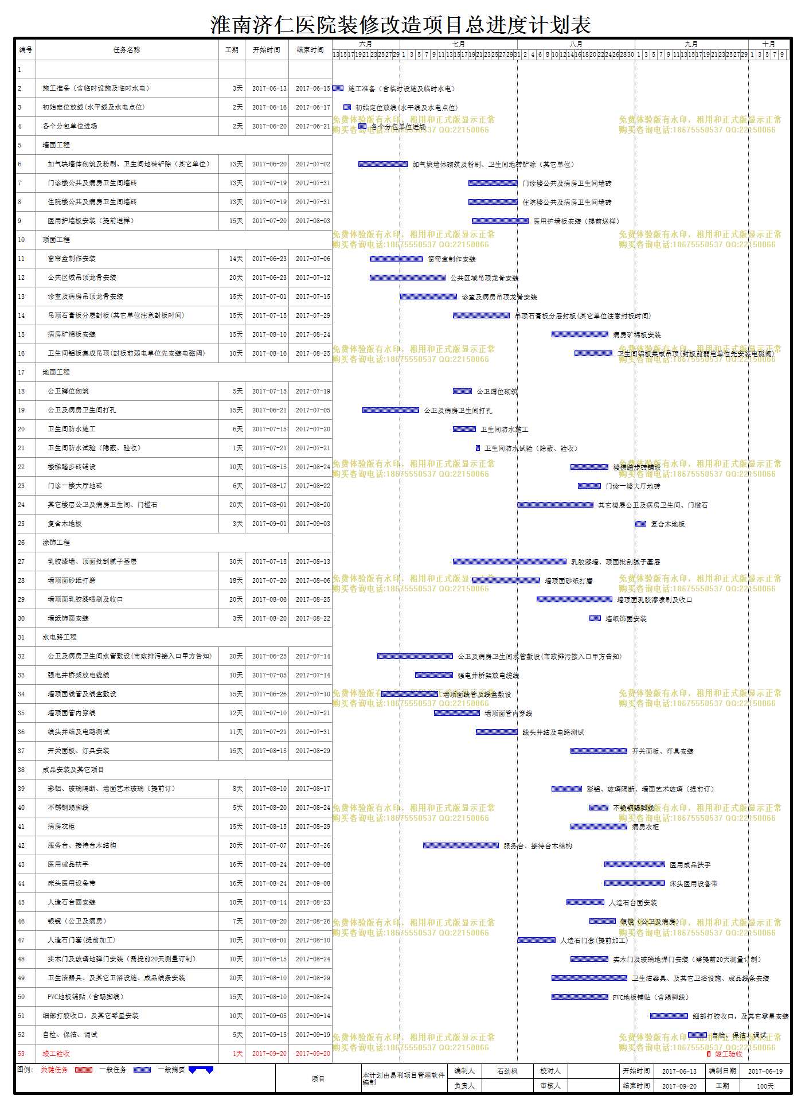The width and height of the screenshot is (805, 1107).
Task: Click start date 2017-09-01 in row 25
Action: click(x=269, y=524)
